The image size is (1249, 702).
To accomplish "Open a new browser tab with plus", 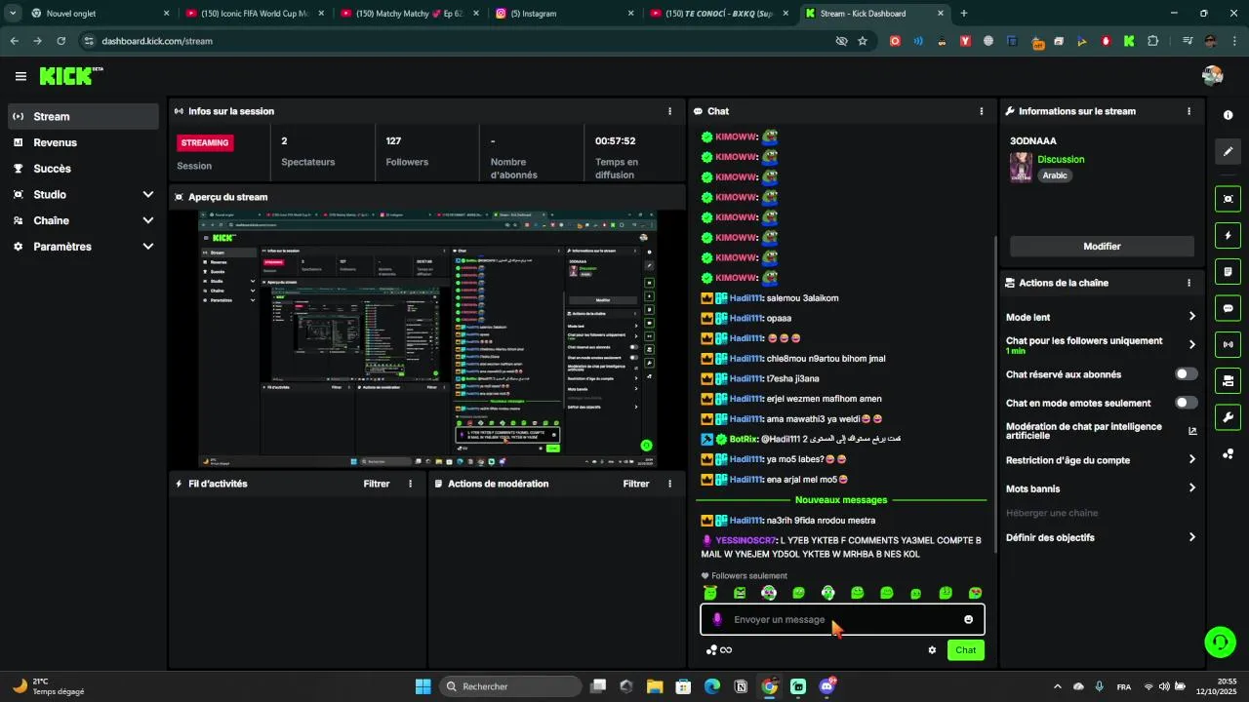I will pyautogui.click(x=964, y=14).
